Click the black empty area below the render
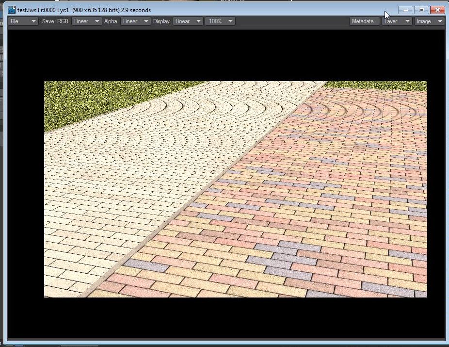The image size is (449, 347). [223, 318]
